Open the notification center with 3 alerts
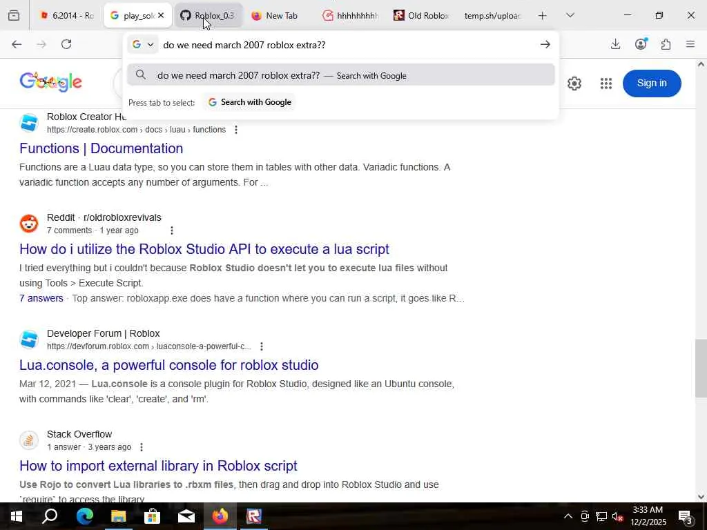Viewport: 707px width, 530px height. click(686, 516)
